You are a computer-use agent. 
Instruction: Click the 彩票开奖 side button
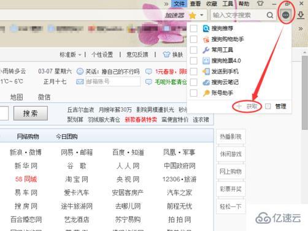pyautogui.click(x=231, y=189)
